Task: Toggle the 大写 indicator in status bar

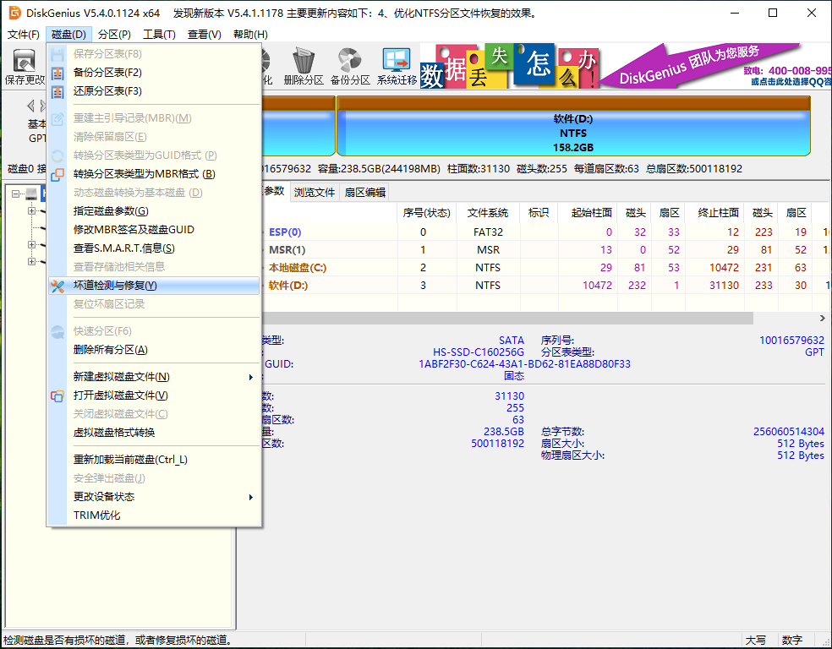Action: pos(755,641)
